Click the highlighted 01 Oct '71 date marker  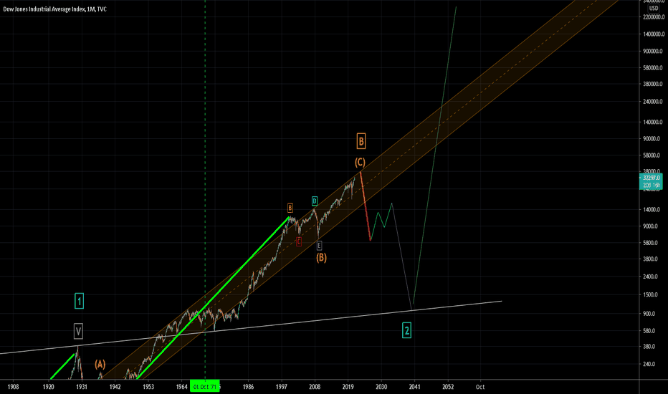[x=205, y=387]
